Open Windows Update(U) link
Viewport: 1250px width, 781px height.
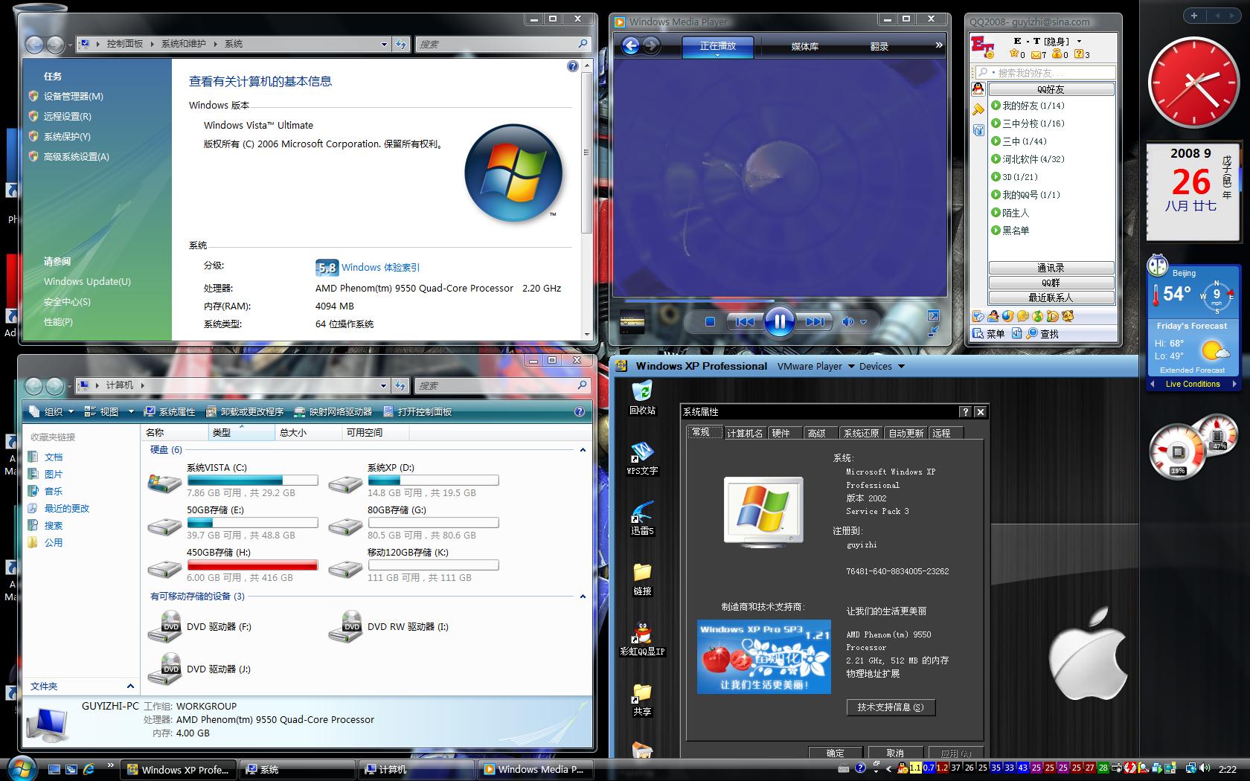coord(87,282)
